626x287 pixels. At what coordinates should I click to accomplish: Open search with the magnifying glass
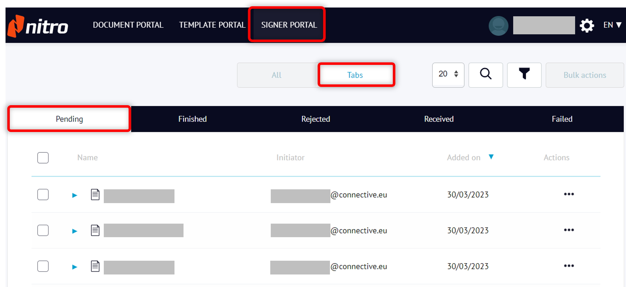tap(486, 75)
